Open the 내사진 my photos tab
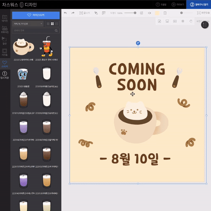The height and width of the screenshot is (211, 211). coord(5,19)
